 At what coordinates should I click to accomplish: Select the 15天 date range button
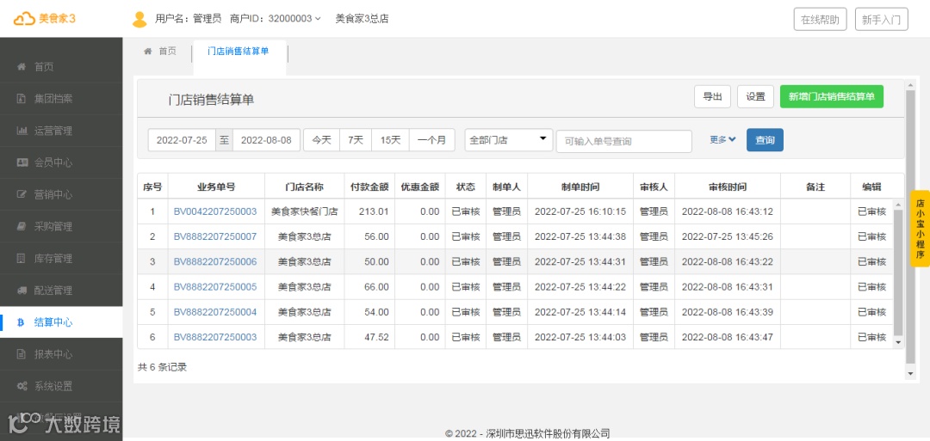pyautogui.click(x=390, y=140)
